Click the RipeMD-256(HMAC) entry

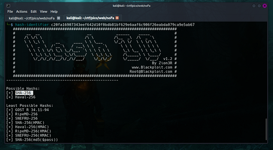coord(33,131)
